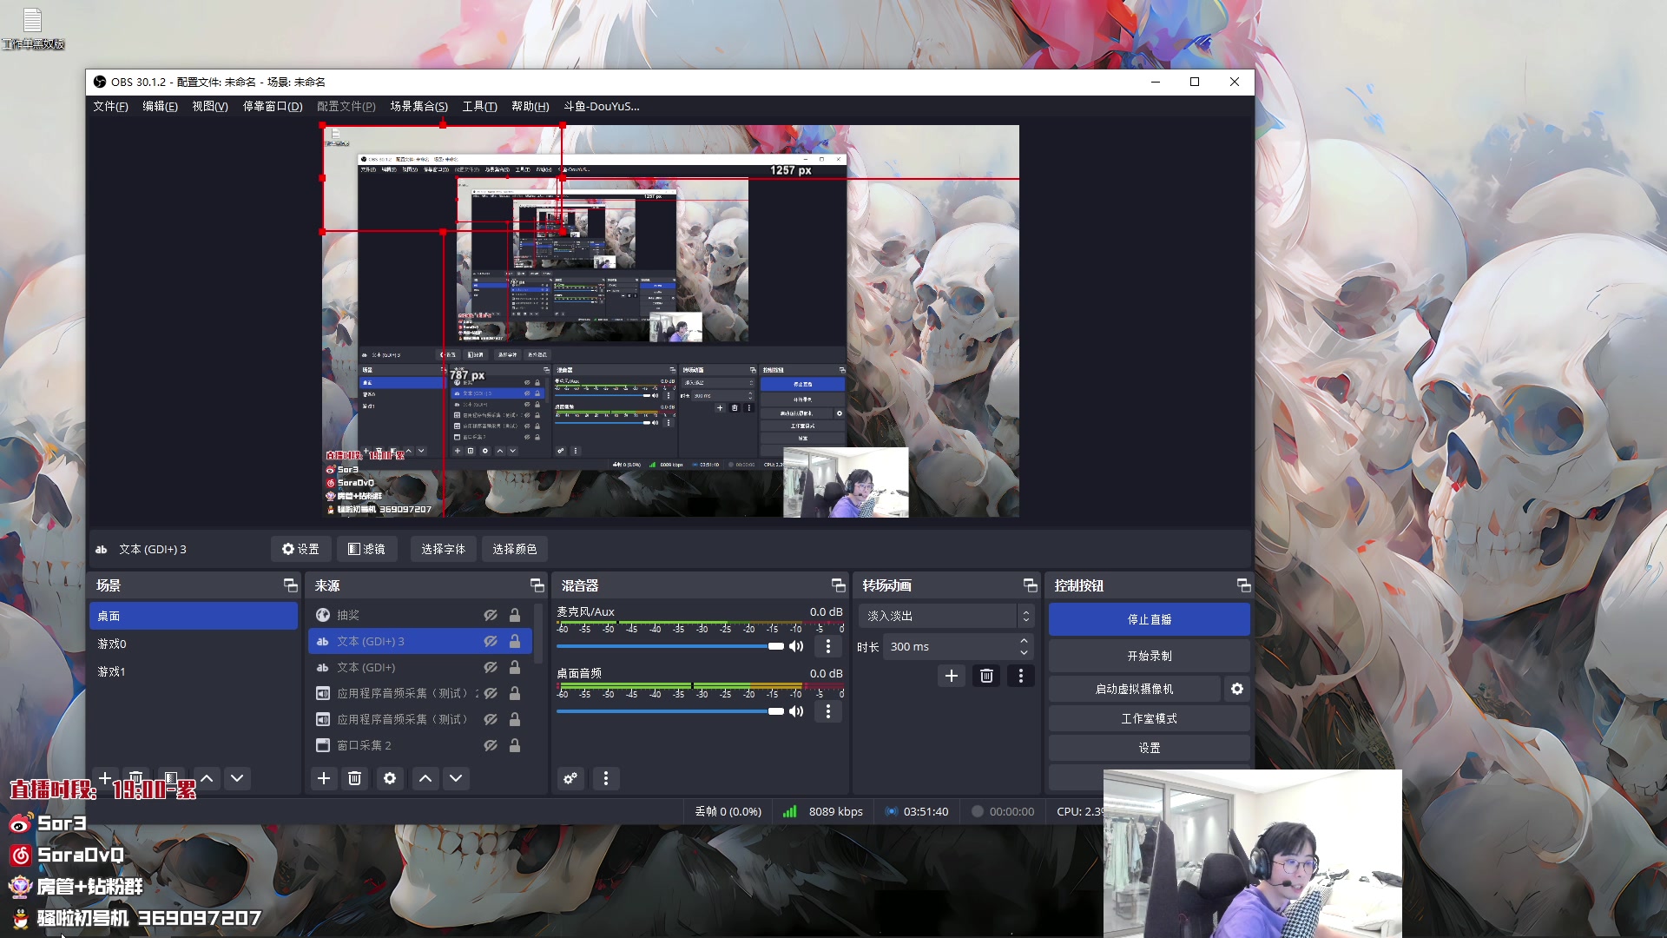Image resolution: width=1667 pixels, height=938 pixels.
Task: Open selected source properties gear icon
Action: tap(390, 778)
